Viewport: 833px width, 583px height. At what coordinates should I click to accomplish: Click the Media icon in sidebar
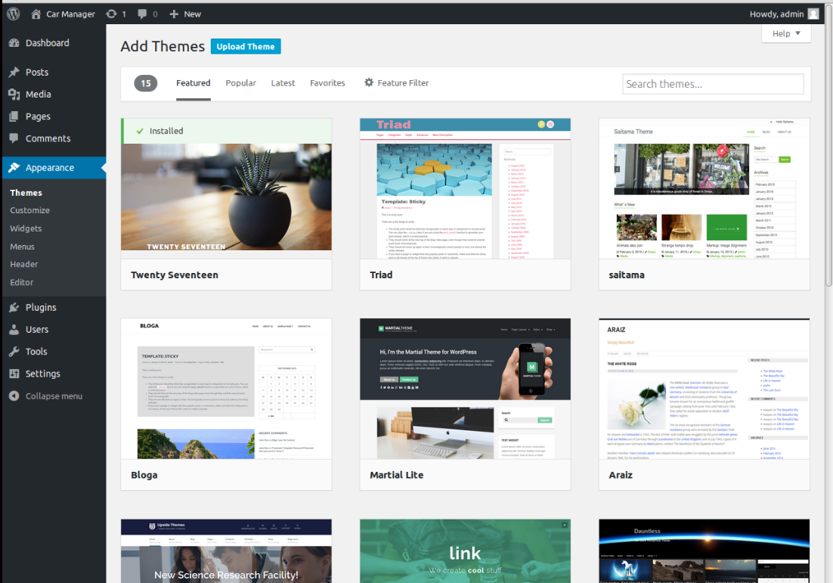pyautogui.click(x=14, y=94)
